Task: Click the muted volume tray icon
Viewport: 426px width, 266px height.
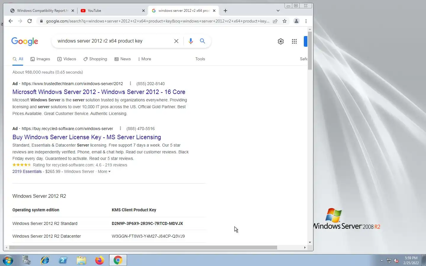Action: [396, 261]
